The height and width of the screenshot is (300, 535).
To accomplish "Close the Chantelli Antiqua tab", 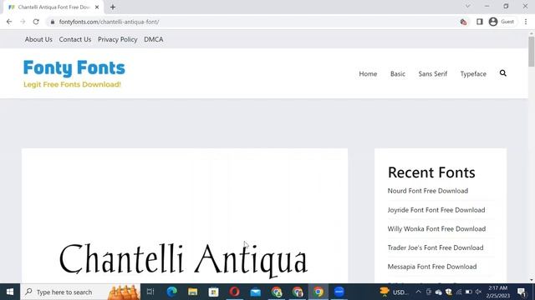I will coord(97,7).
